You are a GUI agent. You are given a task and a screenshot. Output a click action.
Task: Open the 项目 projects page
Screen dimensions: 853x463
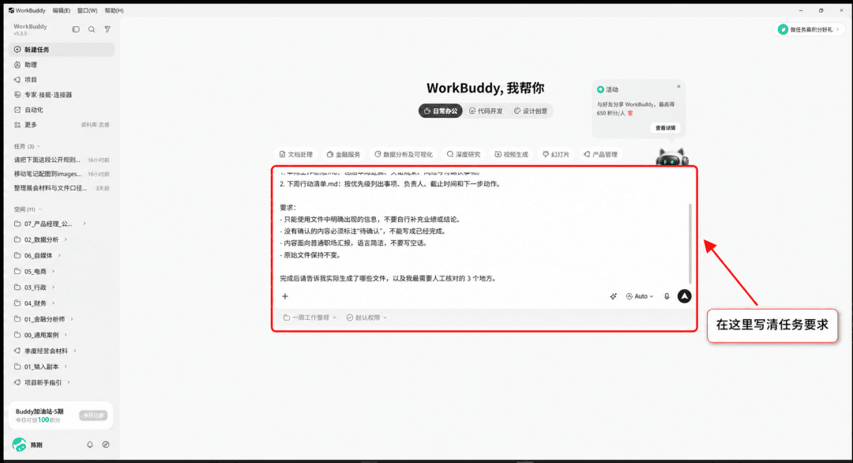(62, 80)
